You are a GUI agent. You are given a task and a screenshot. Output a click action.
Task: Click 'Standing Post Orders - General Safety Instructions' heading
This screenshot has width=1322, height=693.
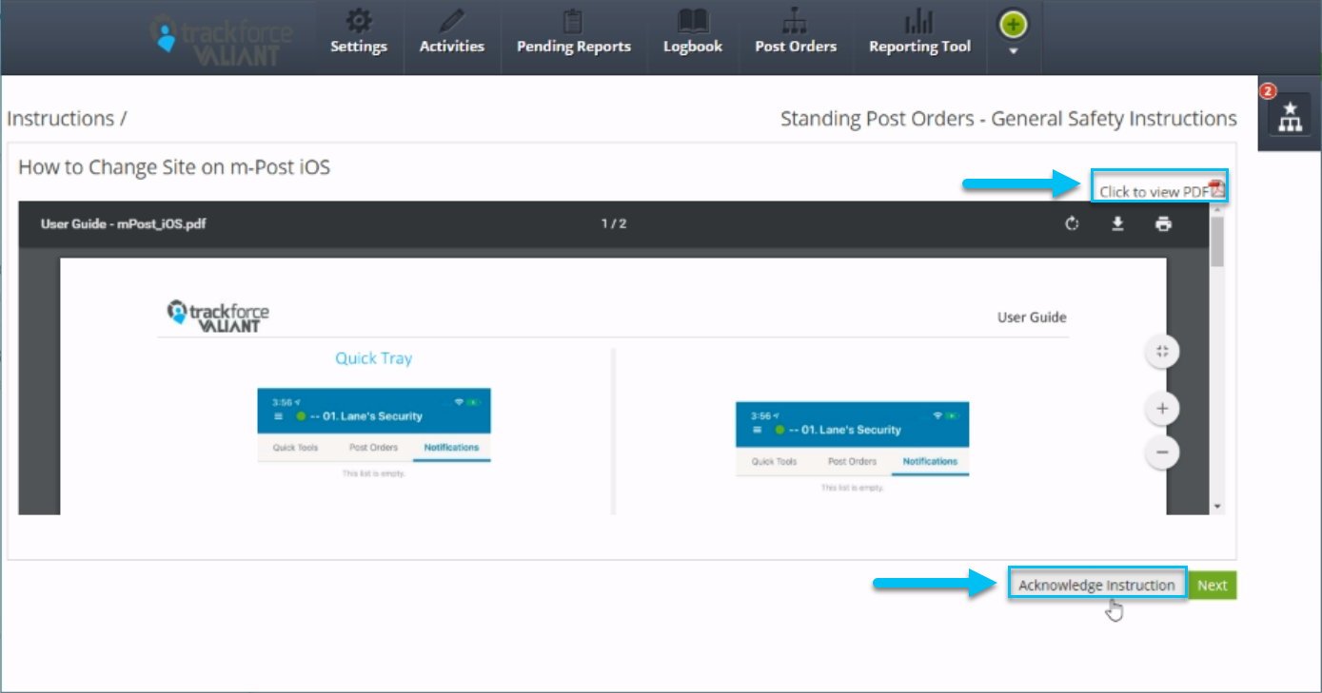pos(1009,119)
